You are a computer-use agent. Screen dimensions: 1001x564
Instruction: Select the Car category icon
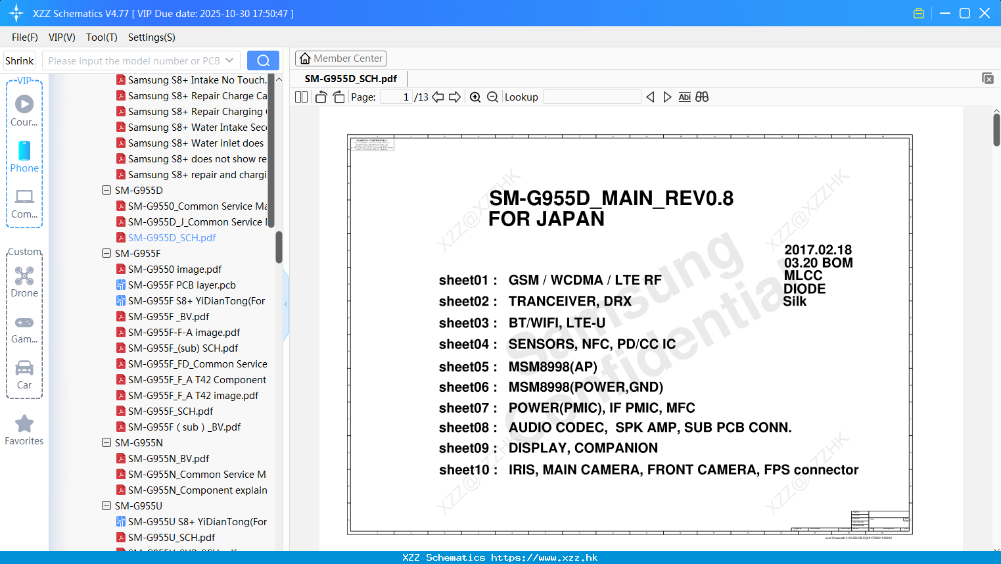[x=24, y=375]
